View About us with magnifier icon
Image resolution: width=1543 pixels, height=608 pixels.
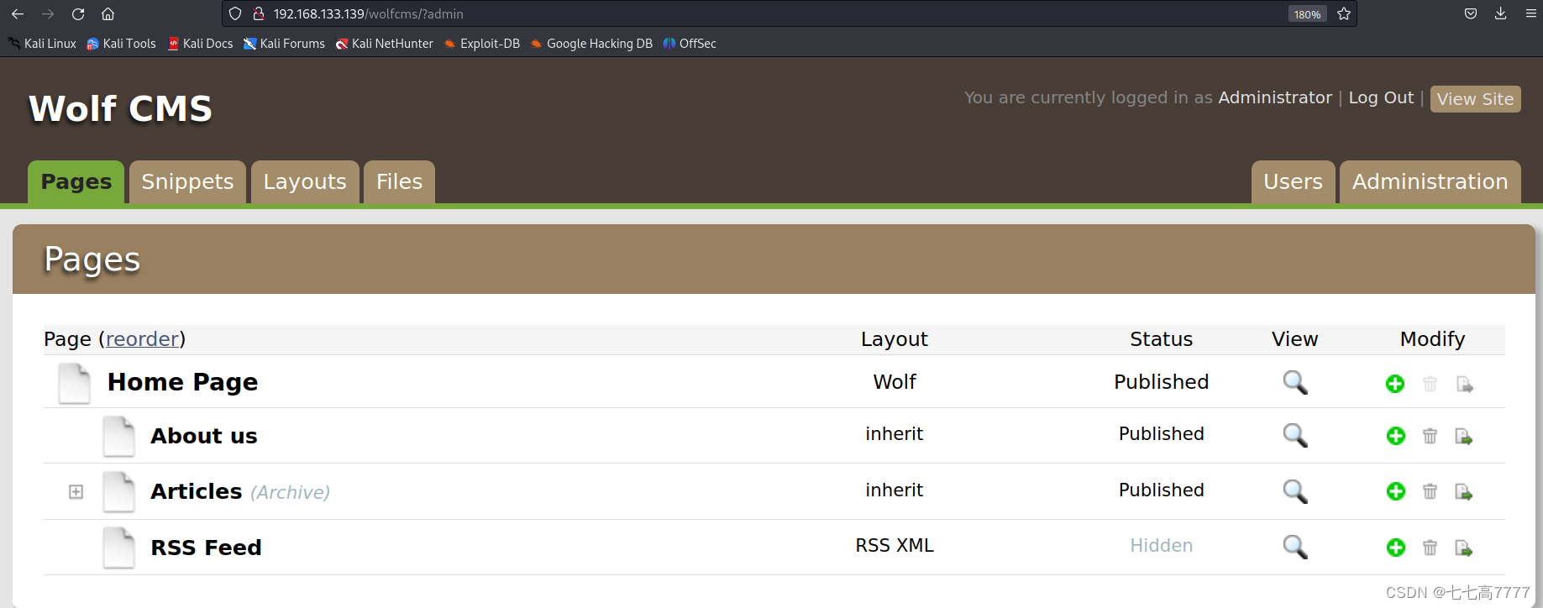(1295, 435)
